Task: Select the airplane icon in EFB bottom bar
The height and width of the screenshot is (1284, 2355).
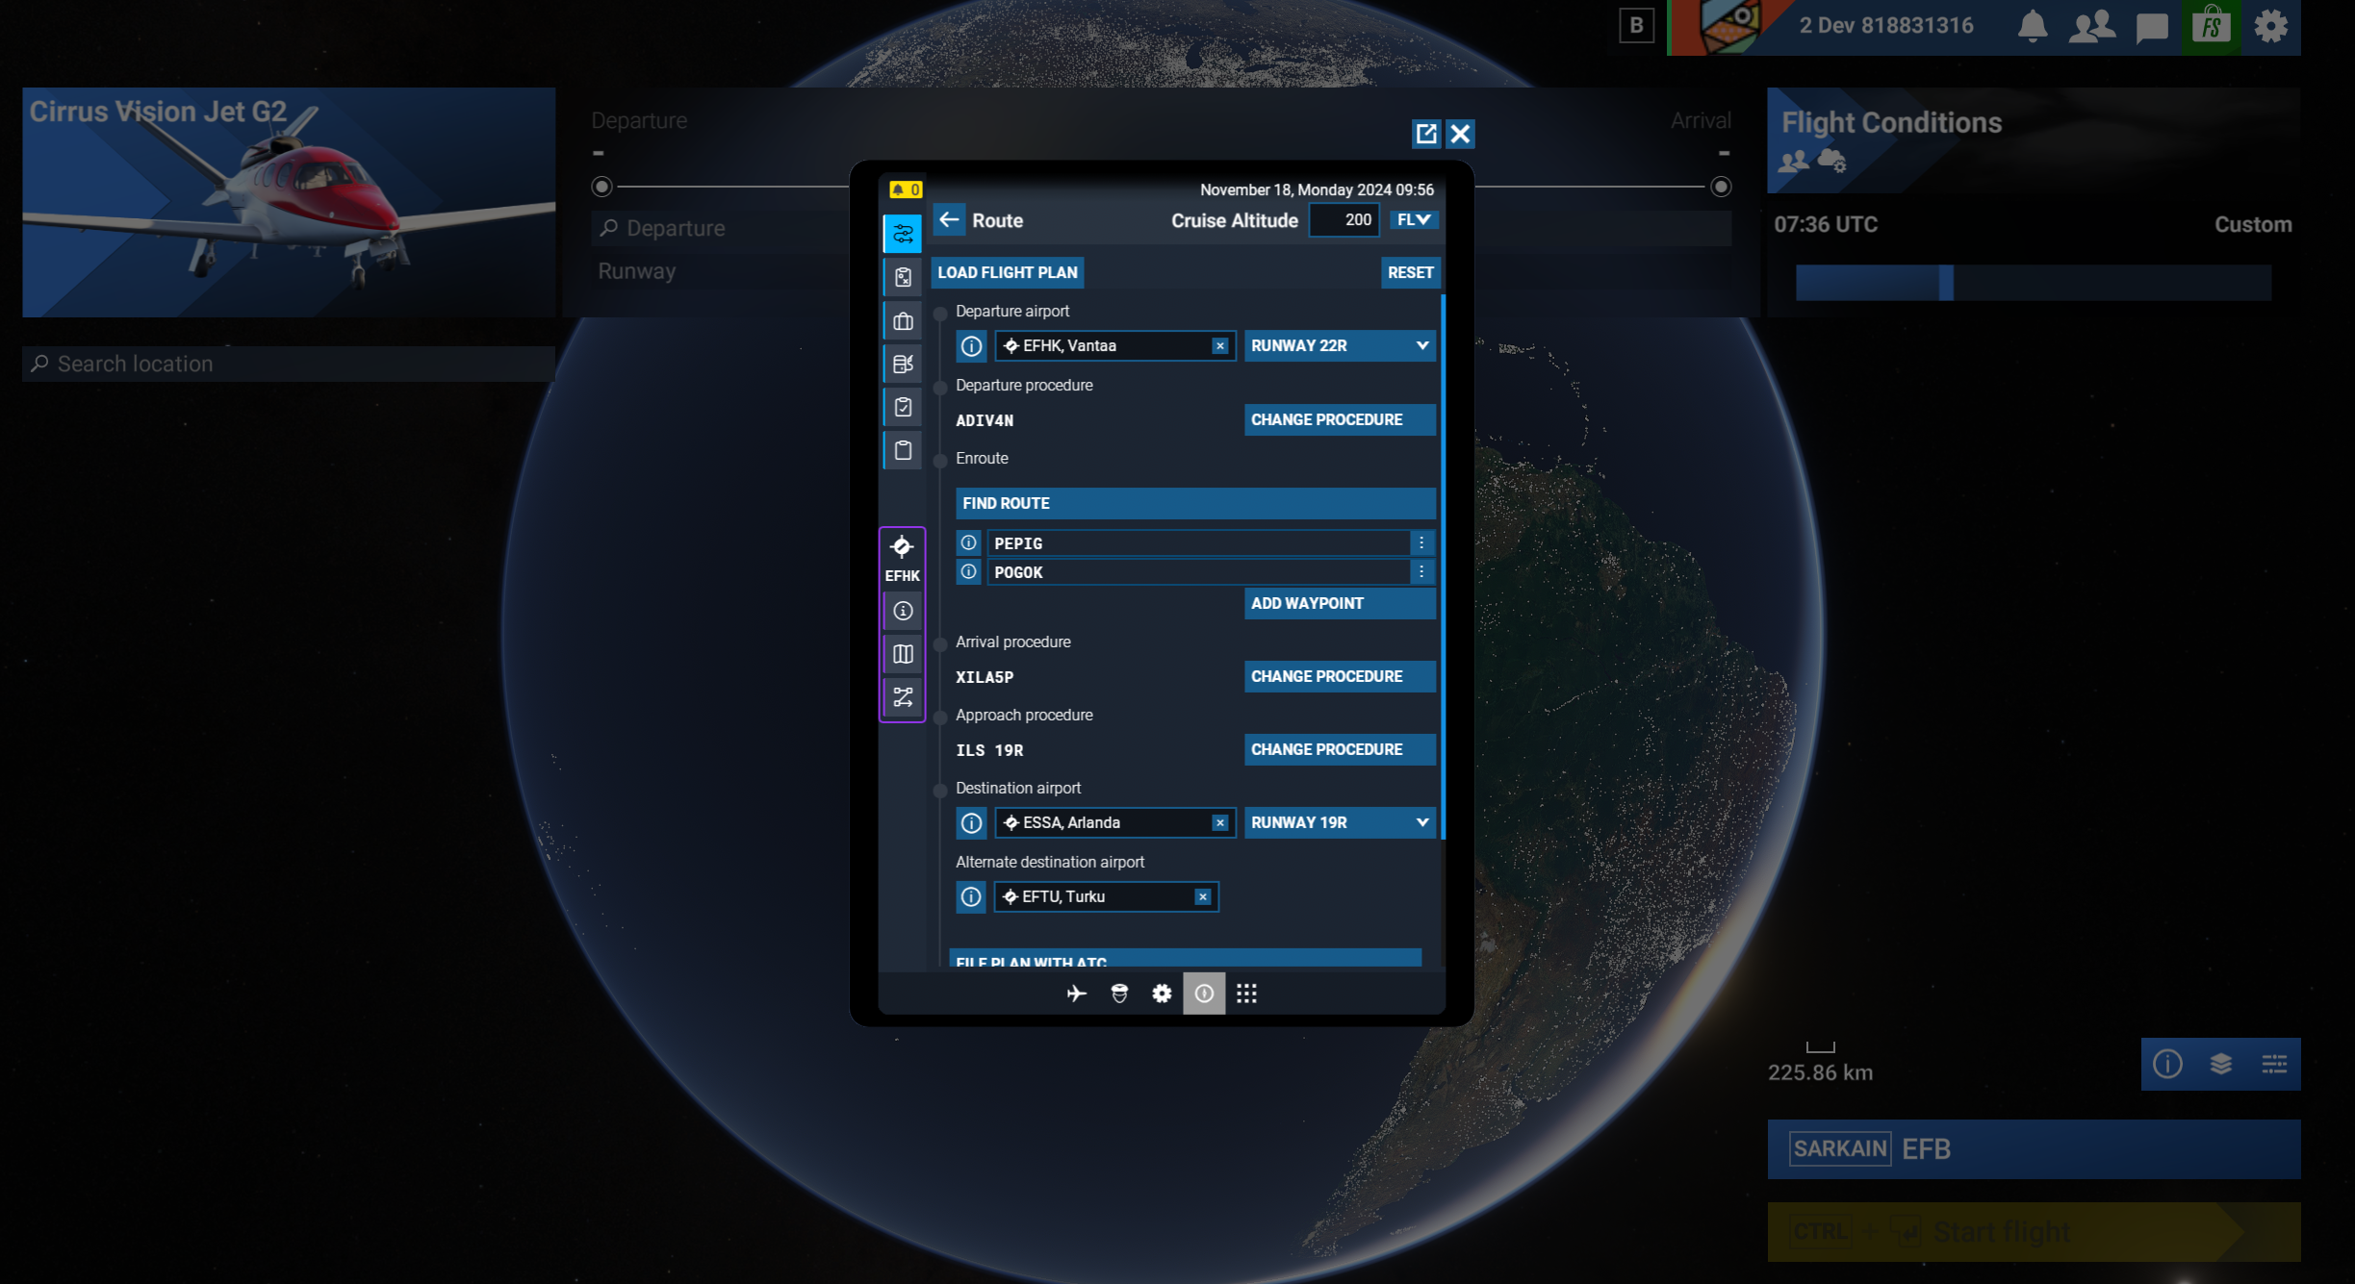Action: pyautogui.click(x=1077, y=993)
